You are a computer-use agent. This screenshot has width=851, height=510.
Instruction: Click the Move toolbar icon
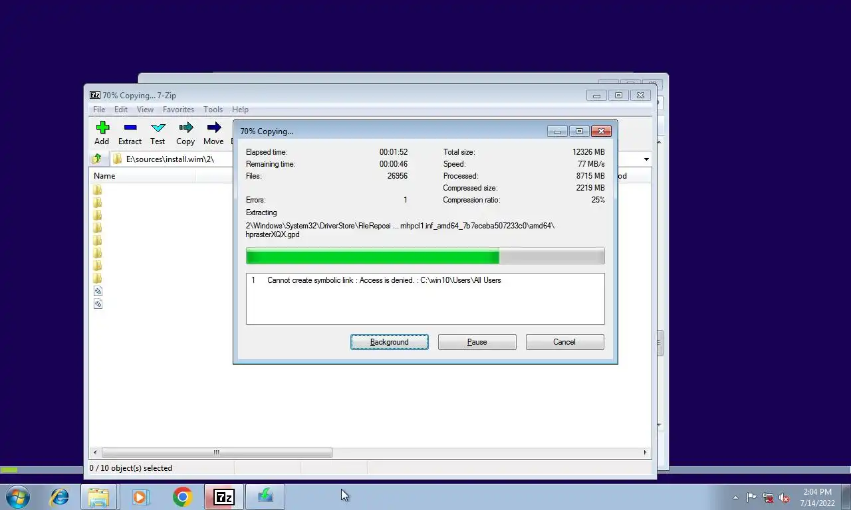tap(213, 127)
